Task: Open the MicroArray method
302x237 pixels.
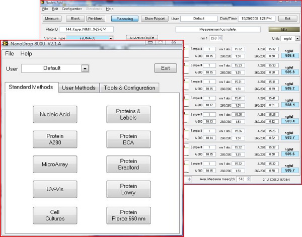Action: pyautogui.click(x=55, y=164)
